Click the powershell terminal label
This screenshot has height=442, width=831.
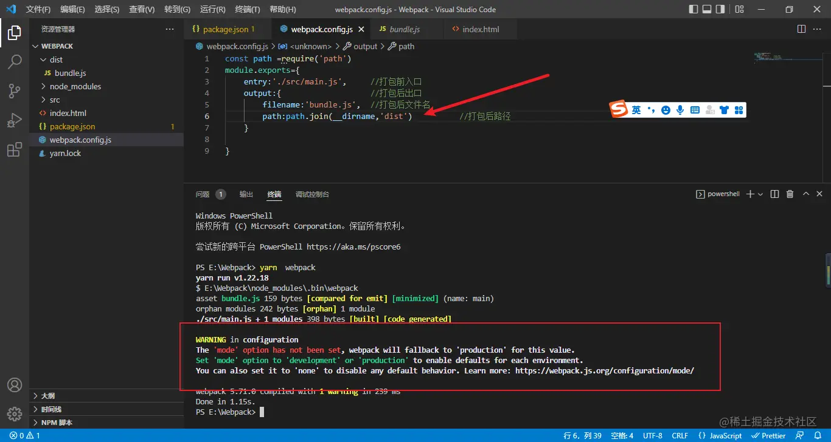[718, 194]
